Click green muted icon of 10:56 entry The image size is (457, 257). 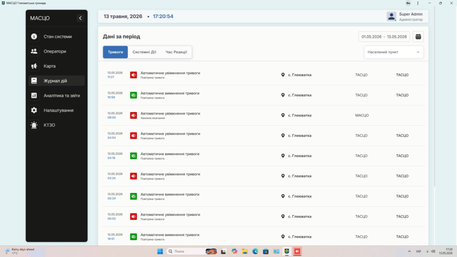(x=133, y=95)
